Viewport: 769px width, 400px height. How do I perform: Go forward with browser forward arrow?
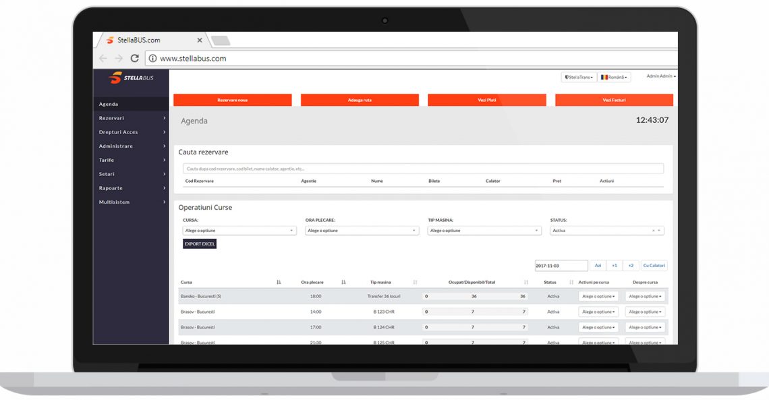click(x=119, y=58)
